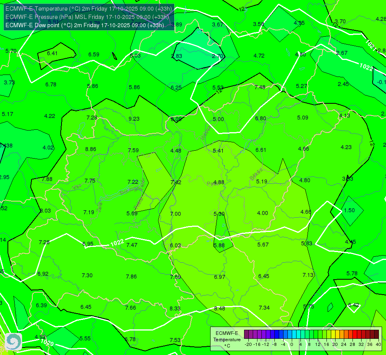Click the 5.67 dew point value
The image size is (386, 355).
pos(263,245)
